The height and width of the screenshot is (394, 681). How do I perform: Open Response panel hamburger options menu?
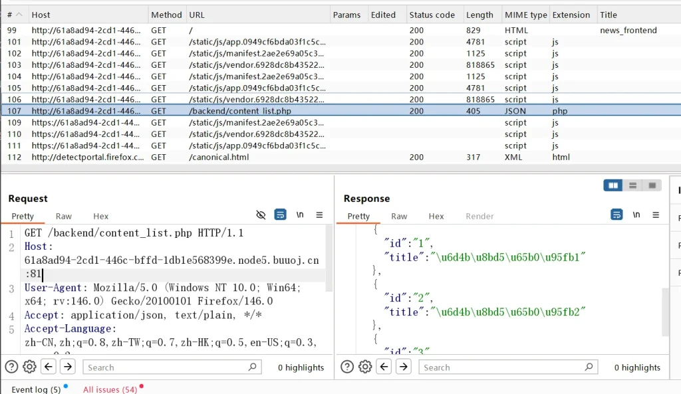[x=656, y=215]
